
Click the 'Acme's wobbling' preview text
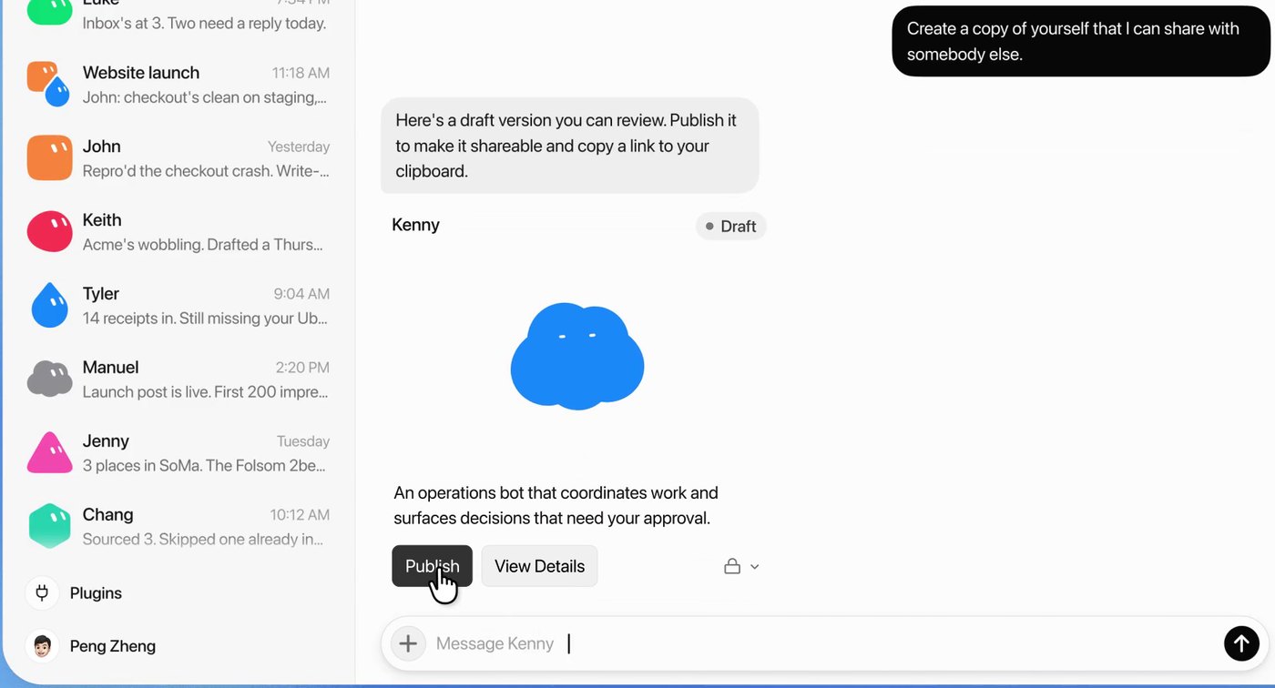click(203, 245)
